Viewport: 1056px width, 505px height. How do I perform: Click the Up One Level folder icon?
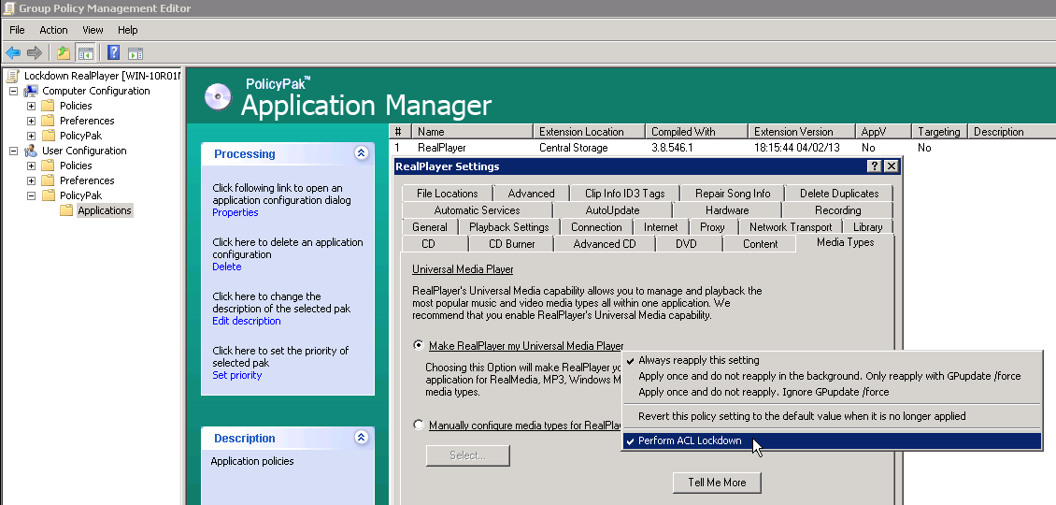coord(64,52)
